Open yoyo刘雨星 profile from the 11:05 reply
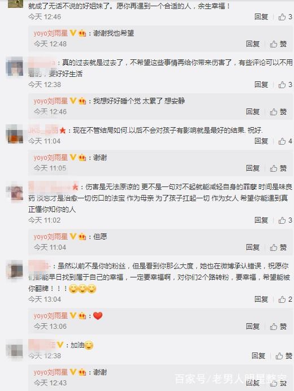This screenshot has height=391, width=294. (51, 158)
